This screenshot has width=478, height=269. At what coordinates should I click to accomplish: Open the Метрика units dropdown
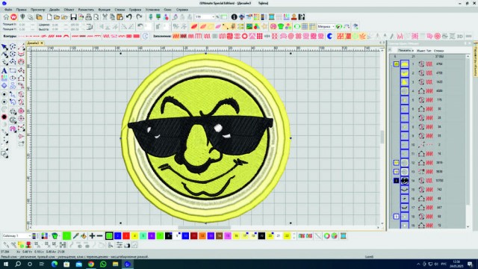coord(326,27)
